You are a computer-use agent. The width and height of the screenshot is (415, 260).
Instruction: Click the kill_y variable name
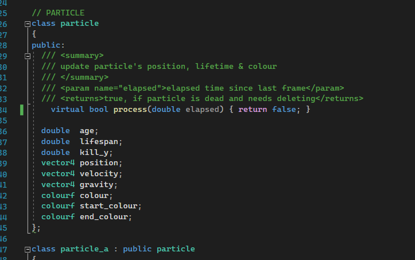pyautogui.click(x=94, y=153)
